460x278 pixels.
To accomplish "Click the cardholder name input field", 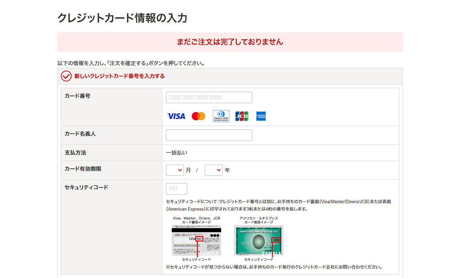I will tap(209, 135).
